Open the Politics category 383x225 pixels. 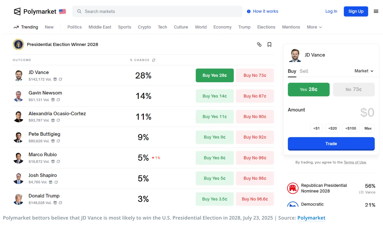(x=74, y=27)
